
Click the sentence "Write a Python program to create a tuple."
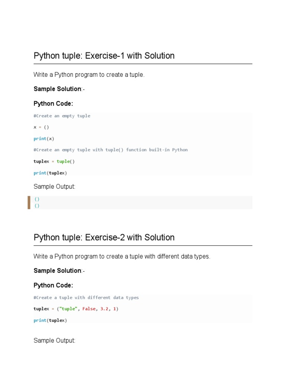pyautogui.click(x=89, y=75)
